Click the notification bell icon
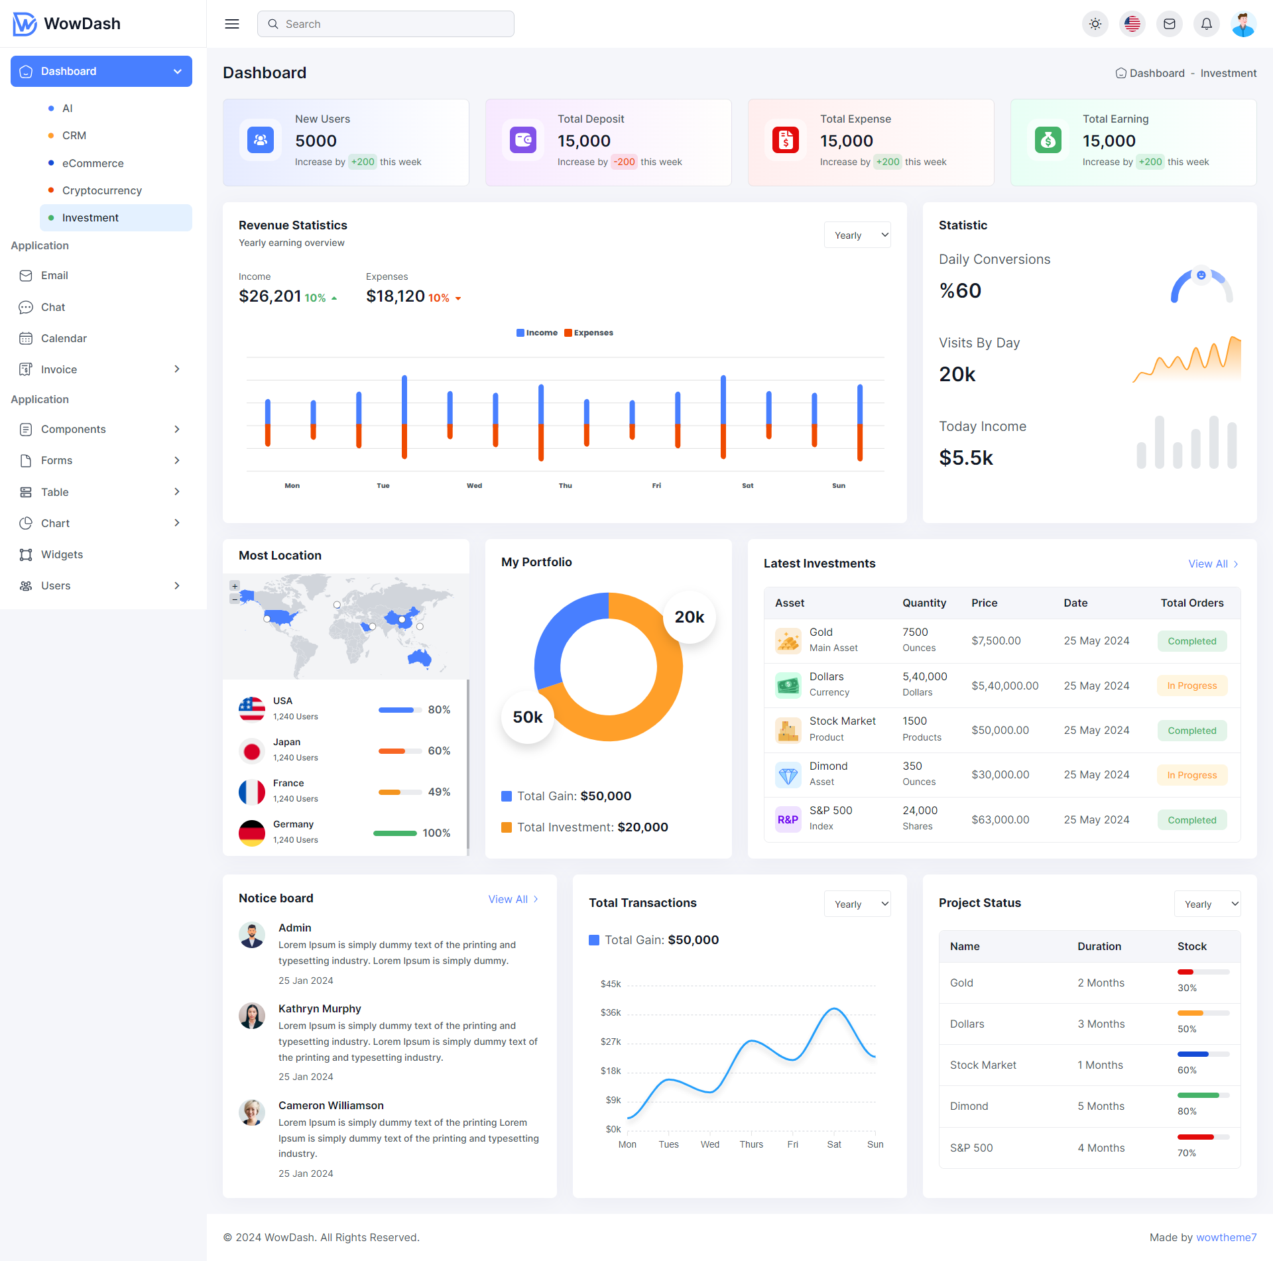Image resolution: width=1273 pixels, height=1261 pixels. coord(1207,23)
